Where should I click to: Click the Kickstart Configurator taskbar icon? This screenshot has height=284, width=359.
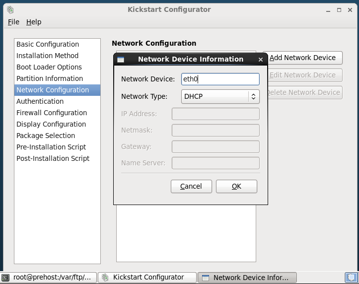tap(105, 278)
